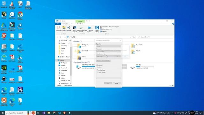Open the Map network drive dropdown
This screenshot has height=115, width=204.
click(81, 29)
